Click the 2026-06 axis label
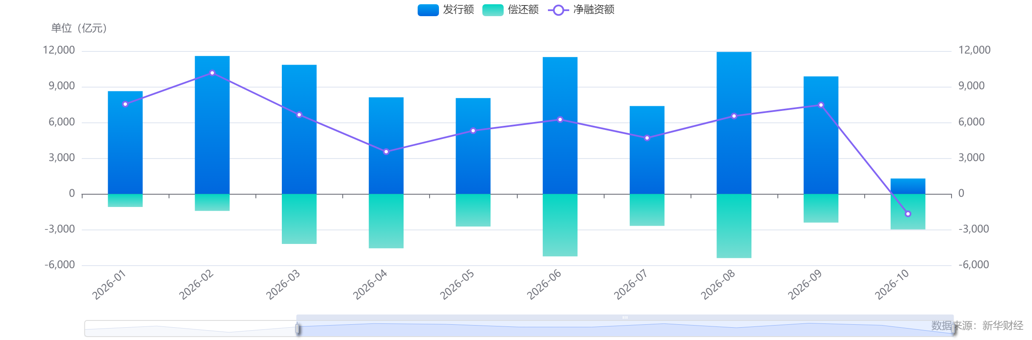The image size is (1032, 340). click(x=544, y=285)
